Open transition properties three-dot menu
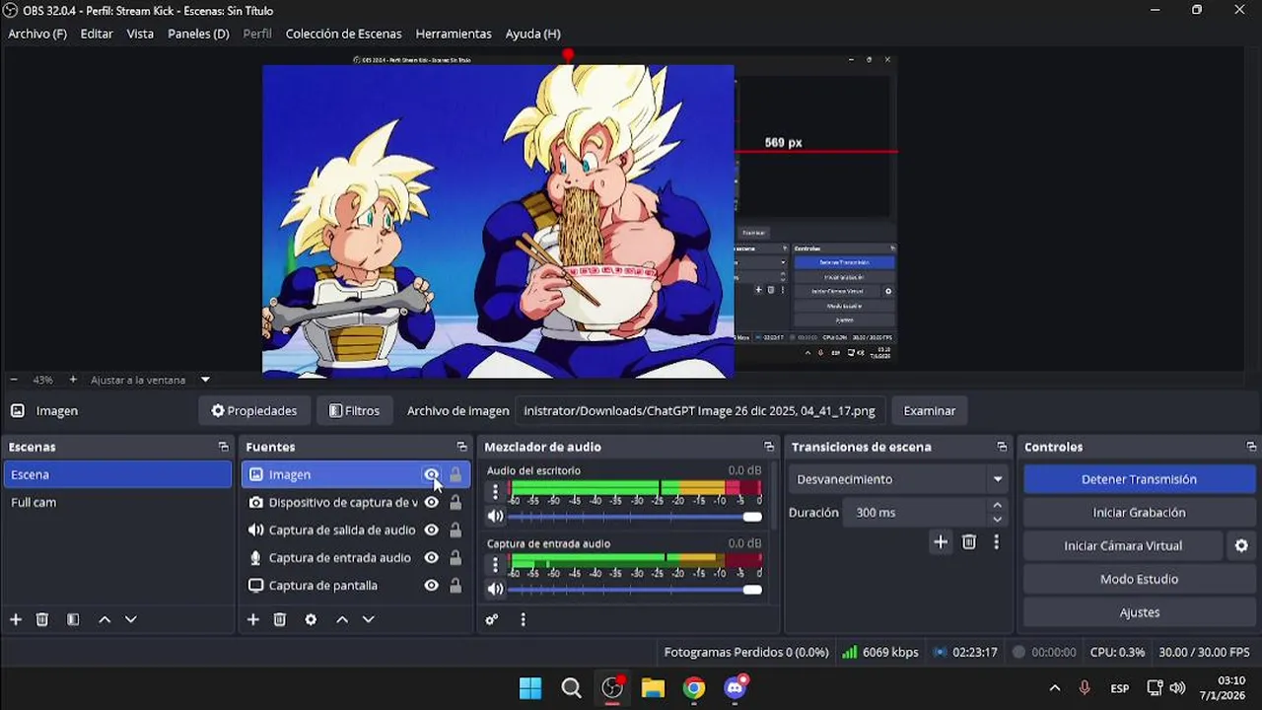The image size is (1262, 710). tap(997, 541)
